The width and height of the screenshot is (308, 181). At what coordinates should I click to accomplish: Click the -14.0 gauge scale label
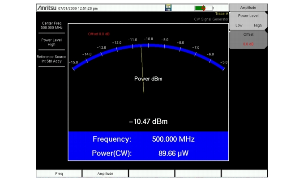tap(87, 55)
